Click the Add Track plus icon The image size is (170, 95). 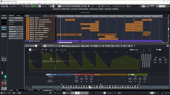(26, 16)
